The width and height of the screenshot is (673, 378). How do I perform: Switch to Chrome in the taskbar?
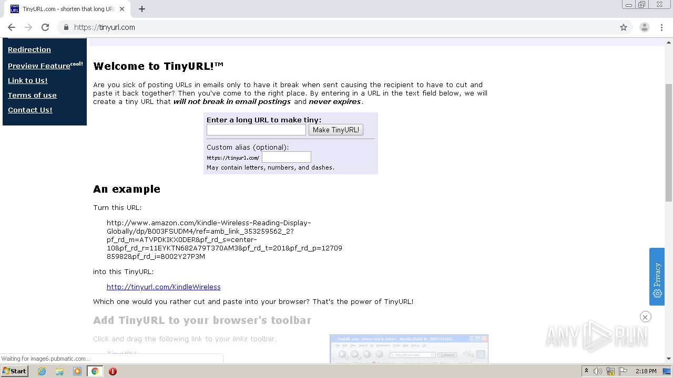pyautogui.click(x=95, y=371)
